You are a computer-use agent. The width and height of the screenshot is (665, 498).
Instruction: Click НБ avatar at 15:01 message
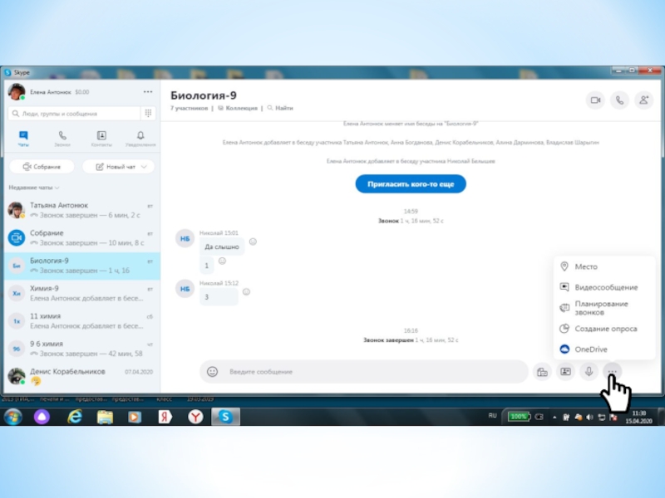tap(185, 238)
